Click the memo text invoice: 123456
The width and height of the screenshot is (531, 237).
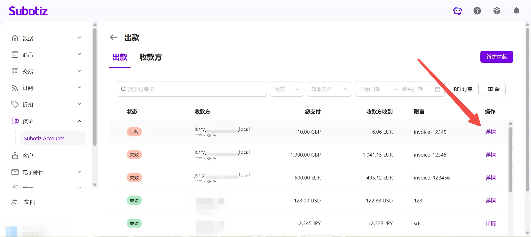tap(432, 178)
